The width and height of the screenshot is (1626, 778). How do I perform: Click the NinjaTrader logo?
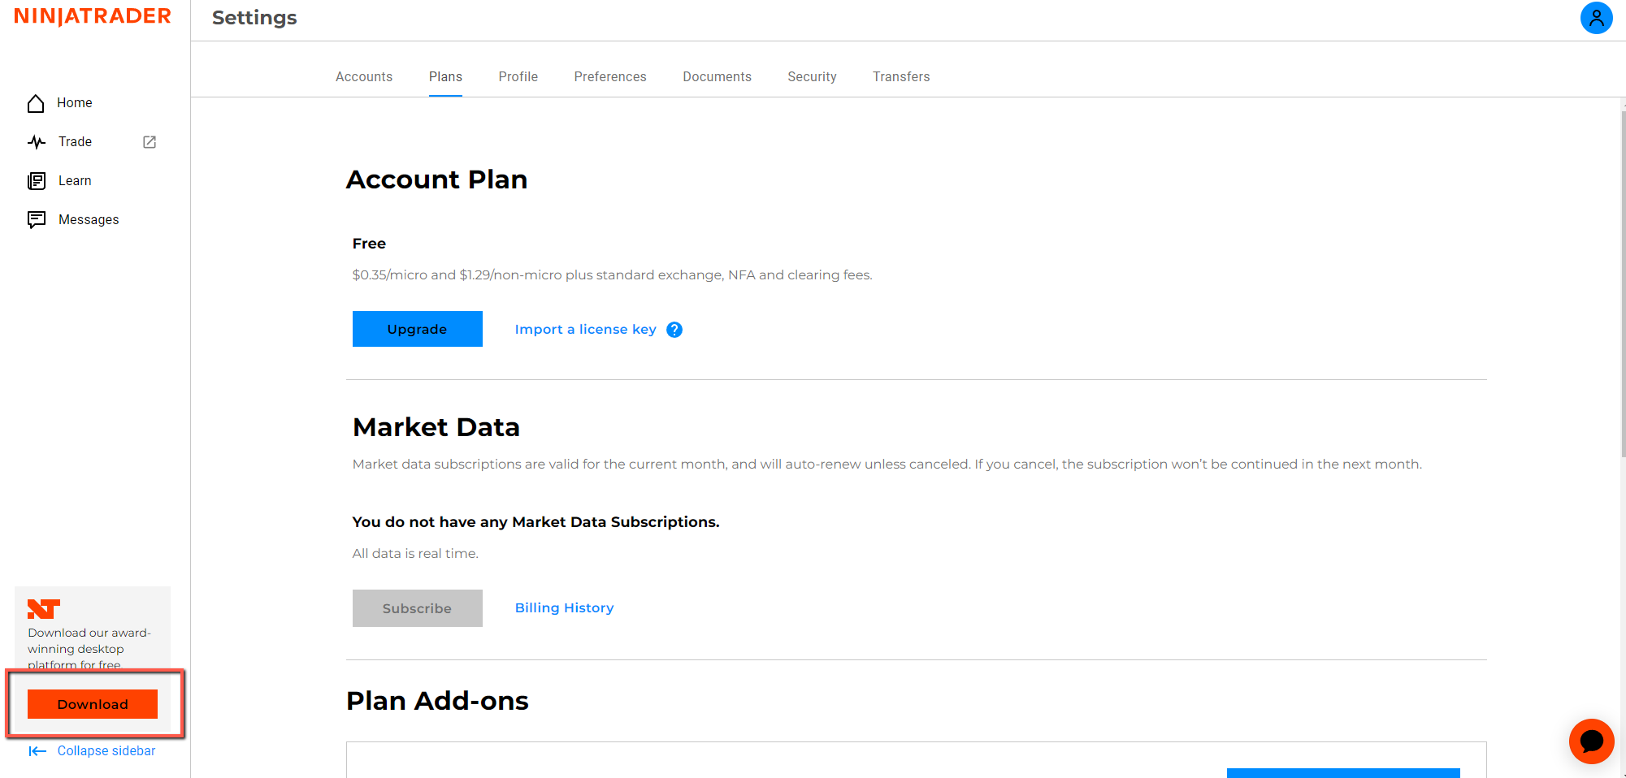[93, 16]
